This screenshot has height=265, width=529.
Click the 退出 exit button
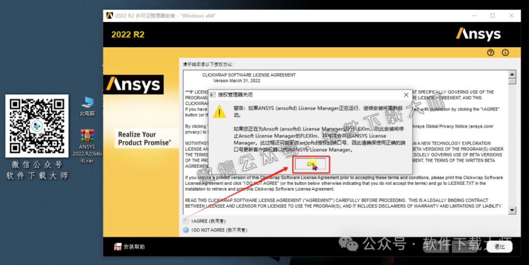[500, 247]
